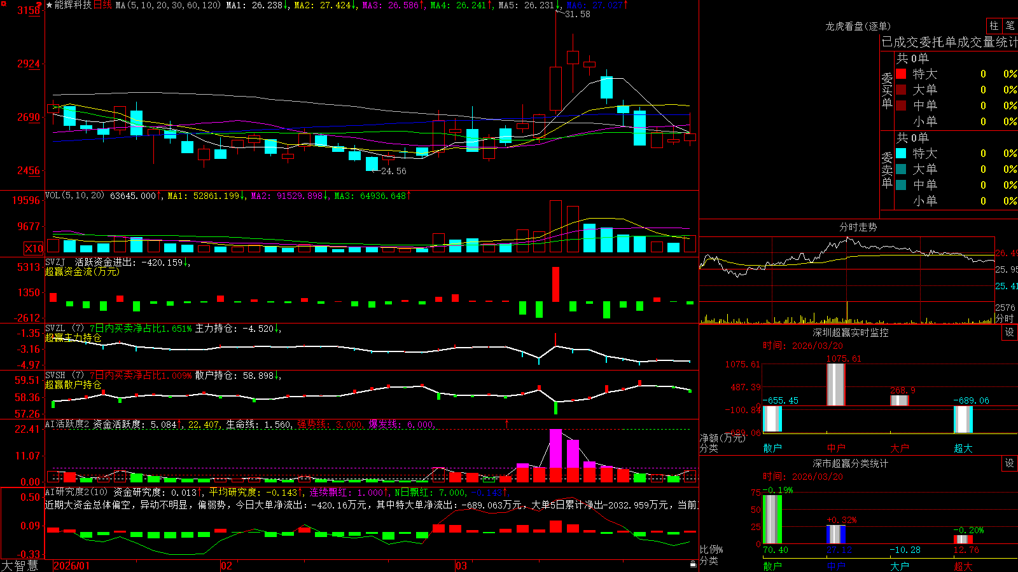
Task: Click the dark red 大单 buy-order swatch
Action: click(901, 90)
